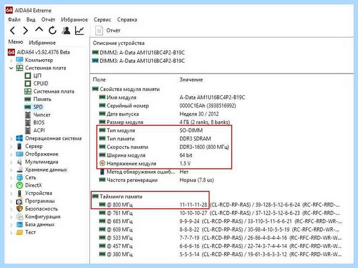Click the Тест folder icon
The width and height of the screenshot is (358, 268).
(20, 232)
